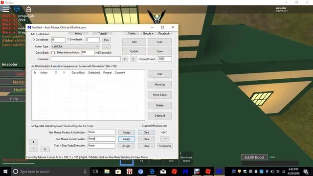The height and width of the screenshot is (176, 313).
Task: Click the 3xEXP Boost button in Roblox
Action: (x=254, y=157)
